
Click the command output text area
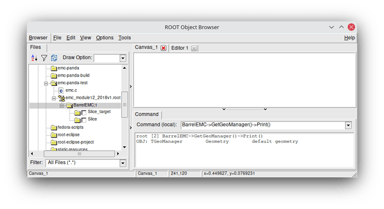pos(244,150)
